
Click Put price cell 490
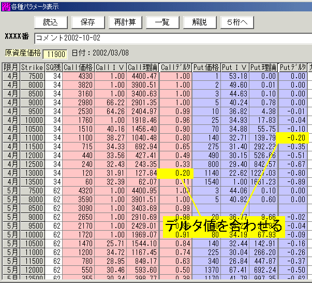pos(206,155)
